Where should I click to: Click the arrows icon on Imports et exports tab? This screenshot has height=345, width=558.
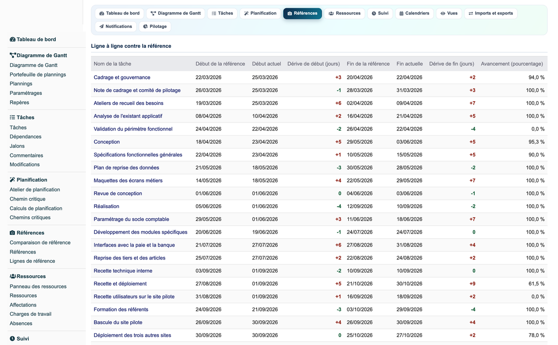click(x=471, y=13)
